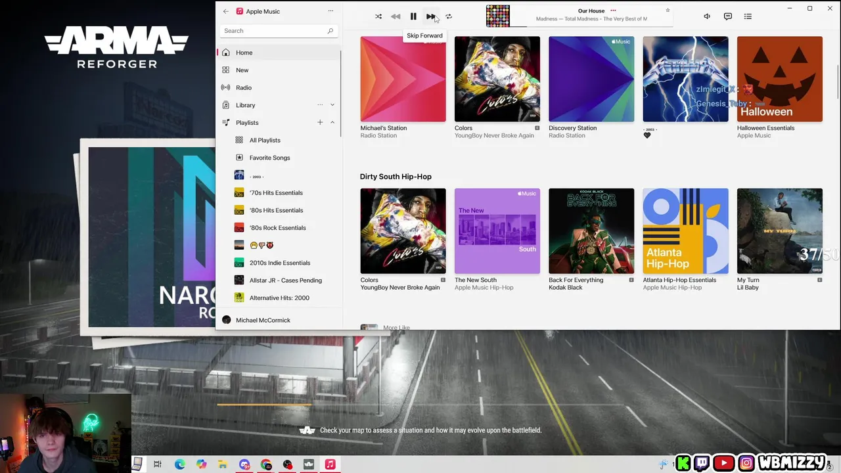Open Michael's Station radio cover
Image resolution: width=841 pixels, height=473 pixels.
pyautogui.click(x=403, y=79)
